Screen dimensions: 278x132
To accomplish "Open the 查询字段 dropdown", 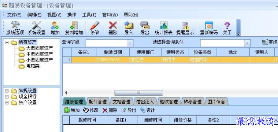I will click(x=130, y=43).
